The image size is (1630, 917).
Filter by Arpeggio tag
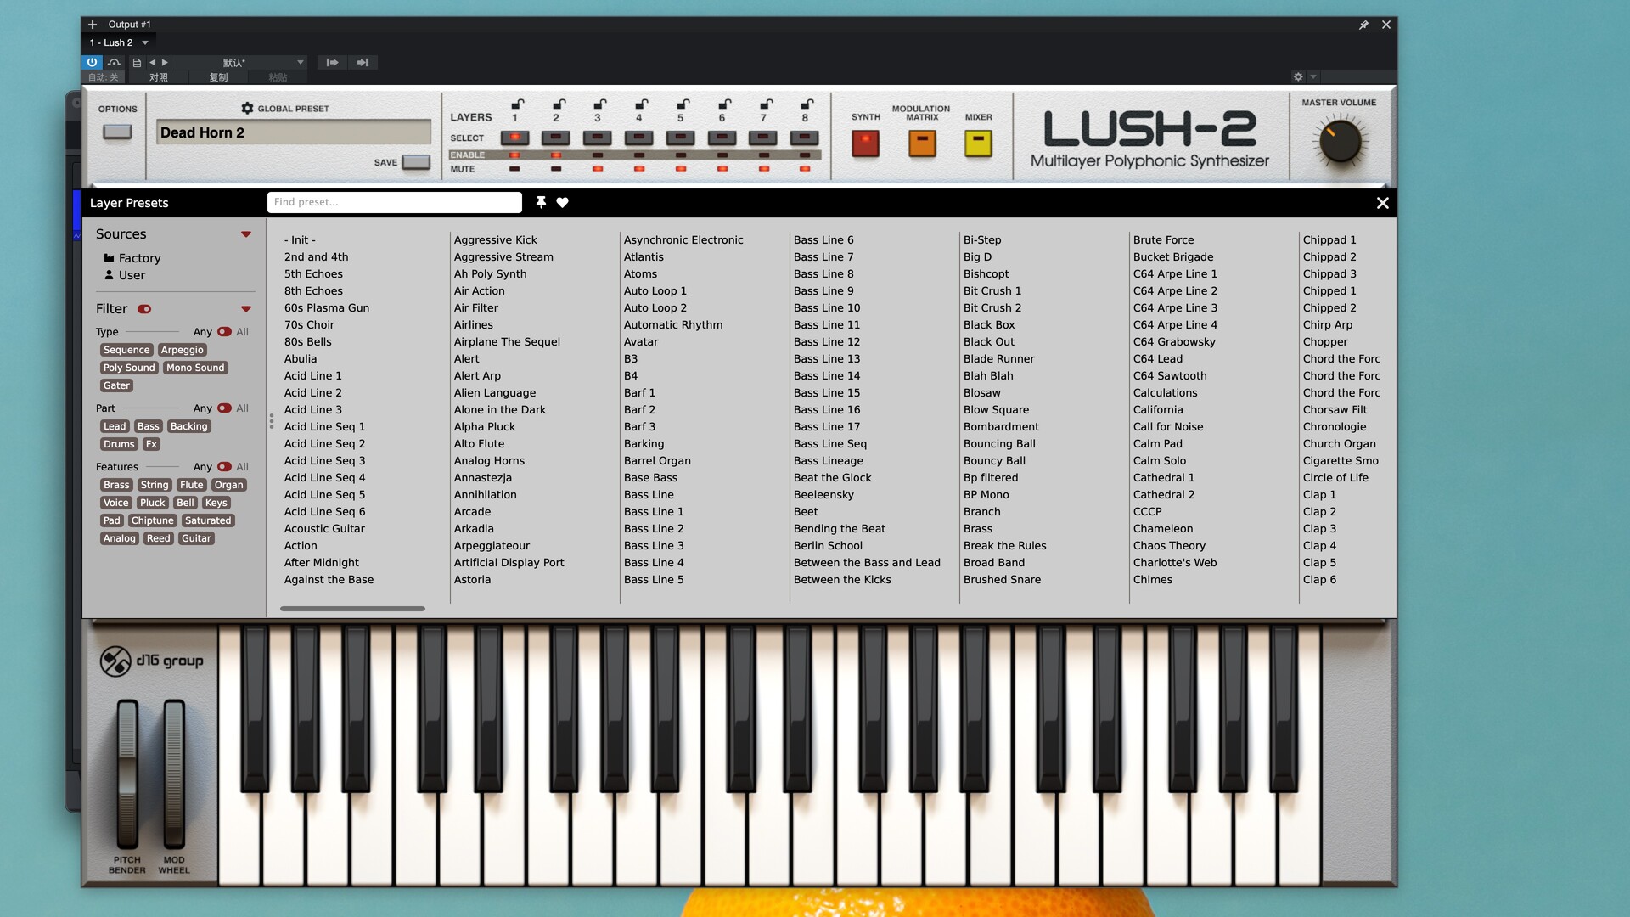click(x=183, y=350)
